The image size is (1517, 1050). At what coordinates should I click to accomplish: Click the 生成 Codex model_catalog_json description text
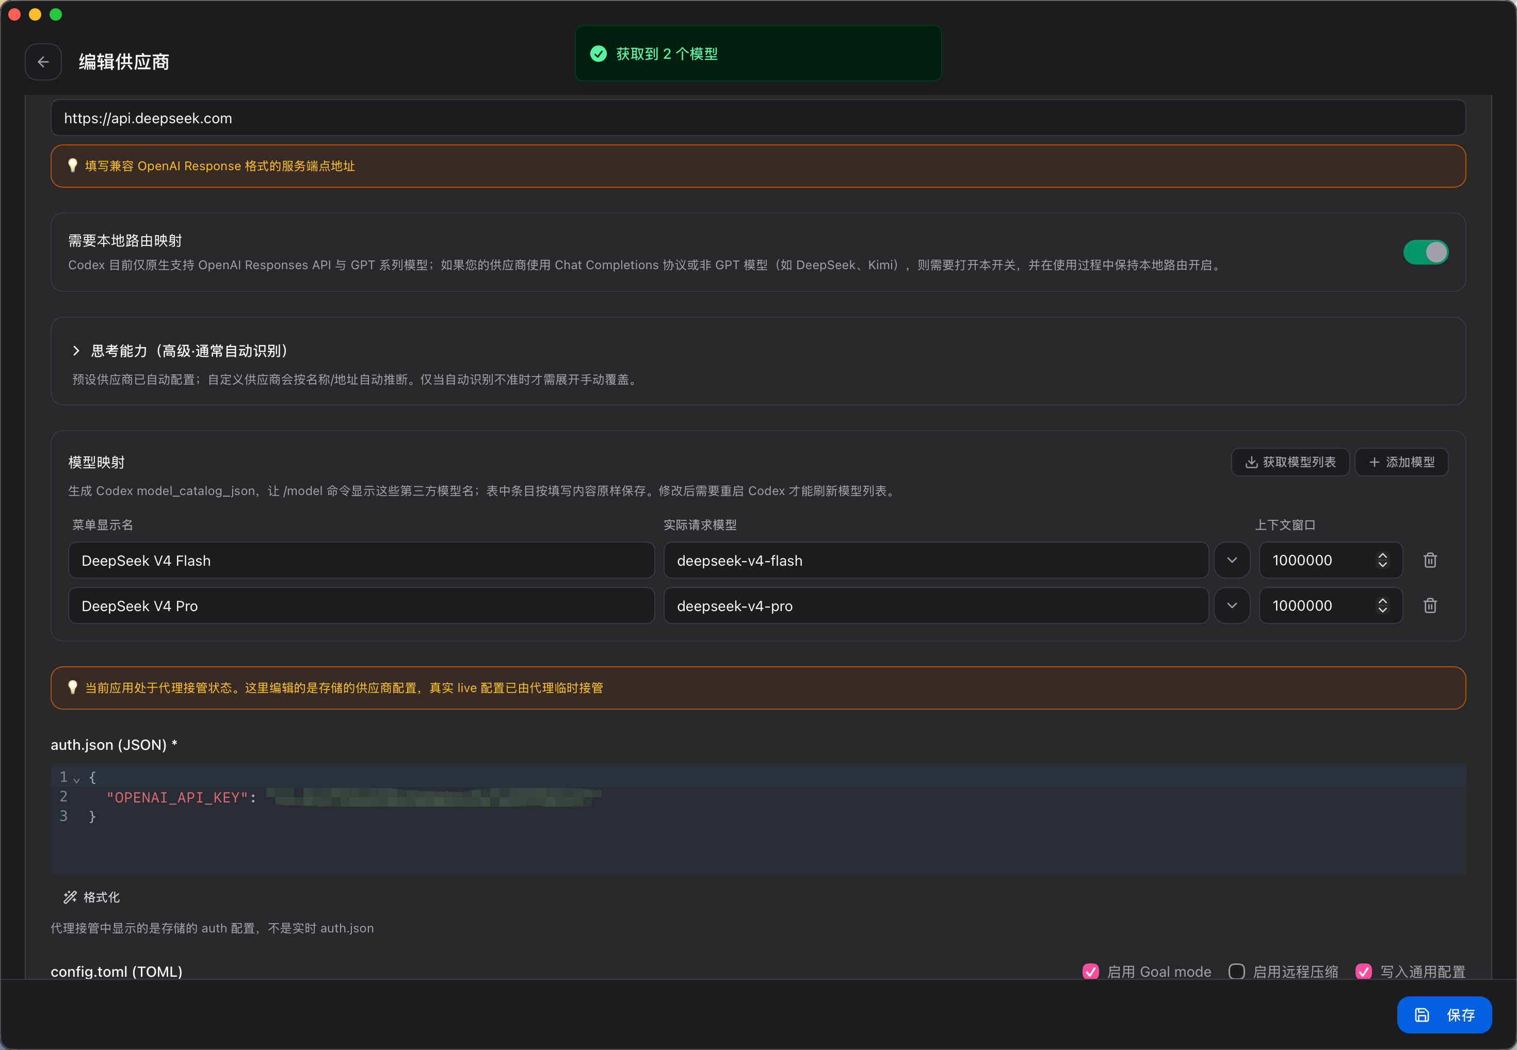483,491
